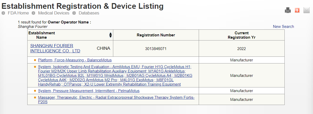This screenshot has height=114, width=313.
Task: Sort Establishment Name ascending with up arrow
Action: (x=111, y=34)
